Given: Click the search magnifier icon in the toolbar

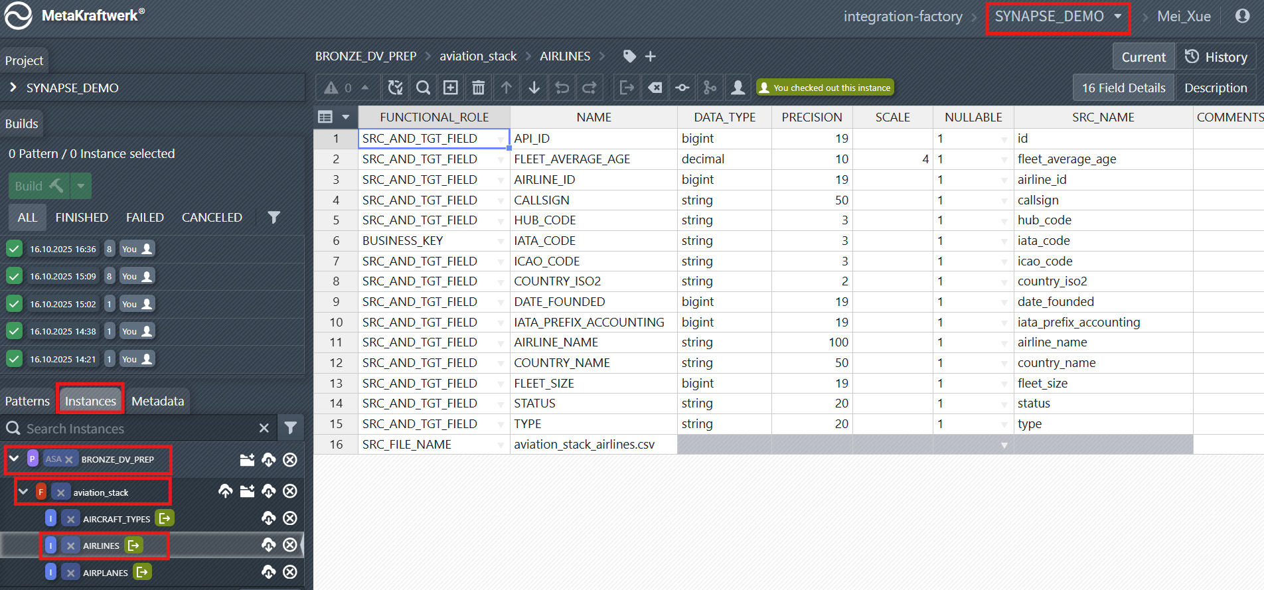Looking at the screenshot, I should 423,88.
